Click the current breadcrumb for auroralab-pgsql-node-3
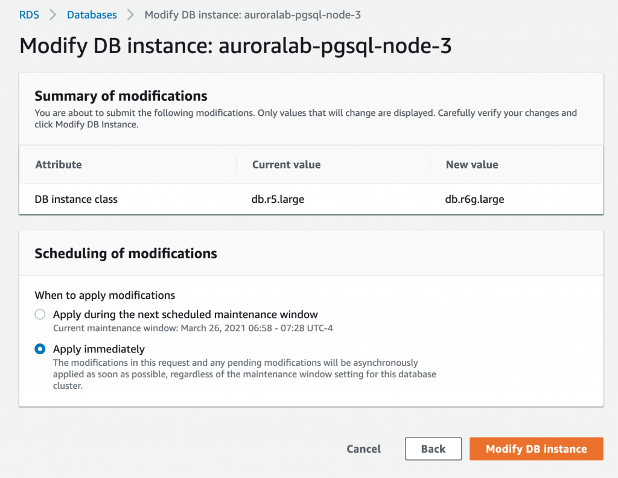Screen dimensions: 618x478 coord(252,14)
